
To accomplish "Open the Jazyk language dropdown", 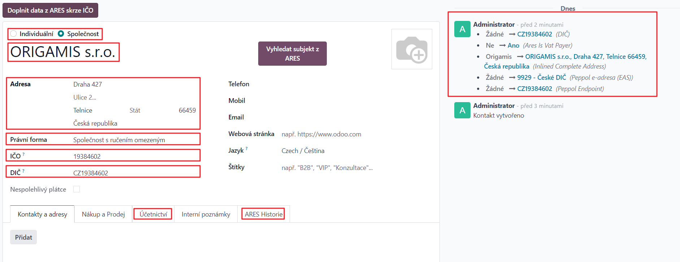I will (x=356, y=151).
